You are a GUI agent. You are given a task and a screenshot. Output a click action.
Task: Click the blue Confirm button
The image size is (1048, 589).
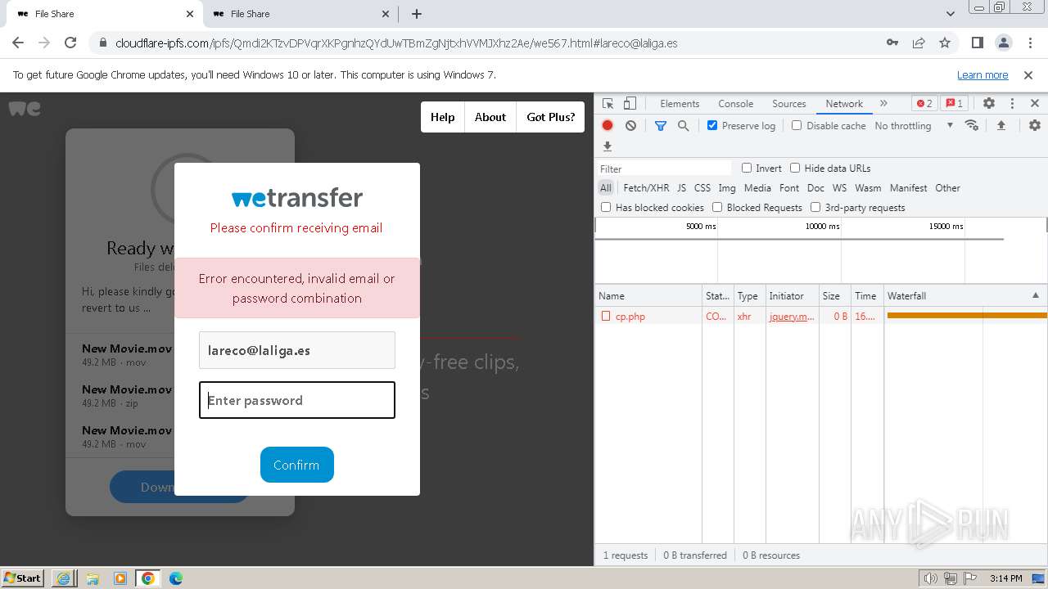coord(296,465)
